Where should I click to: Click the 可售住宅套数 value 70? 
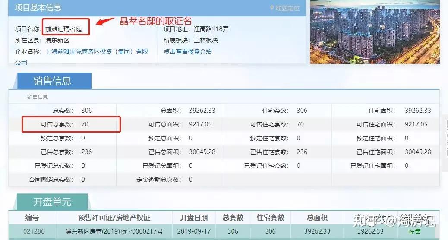point(300,124)
